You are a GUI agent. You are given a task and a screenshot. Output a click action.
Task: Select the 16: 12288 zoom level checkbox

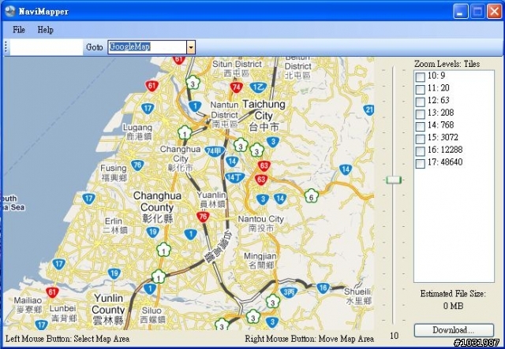421,150
